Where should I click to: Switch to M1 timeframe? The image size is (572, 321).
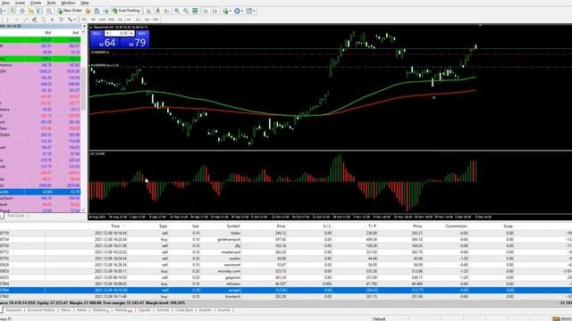pos(84,20)
